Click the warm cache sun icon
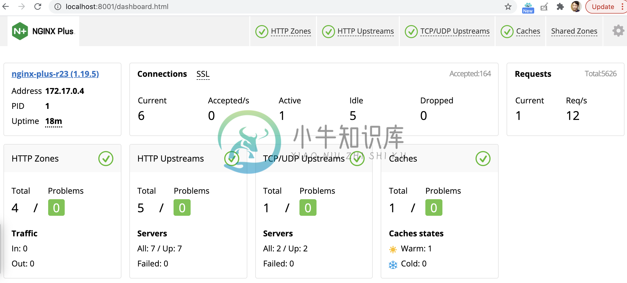 [393, 249]
